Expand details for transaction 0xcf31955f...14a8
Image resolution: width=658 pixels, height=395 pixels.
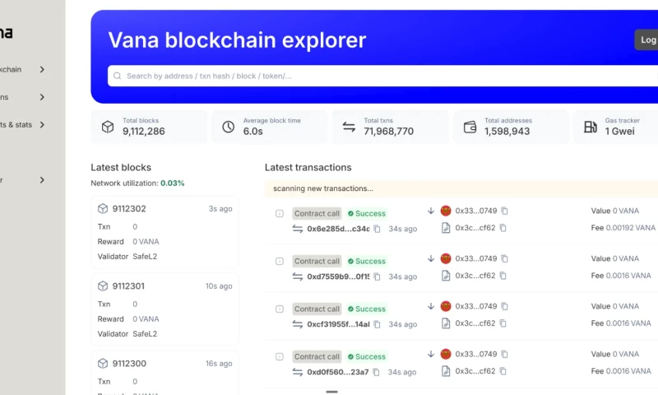tap(280, 309)
